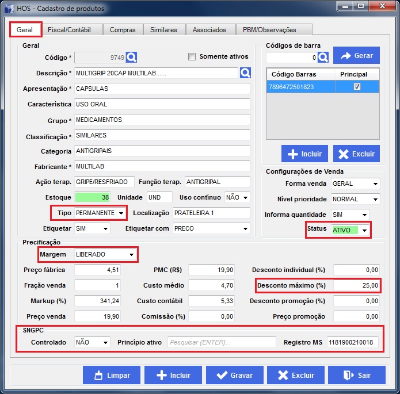The image size is (400, 394).
Task: Click the search icon next to Descrição
Action: (246, 73)
